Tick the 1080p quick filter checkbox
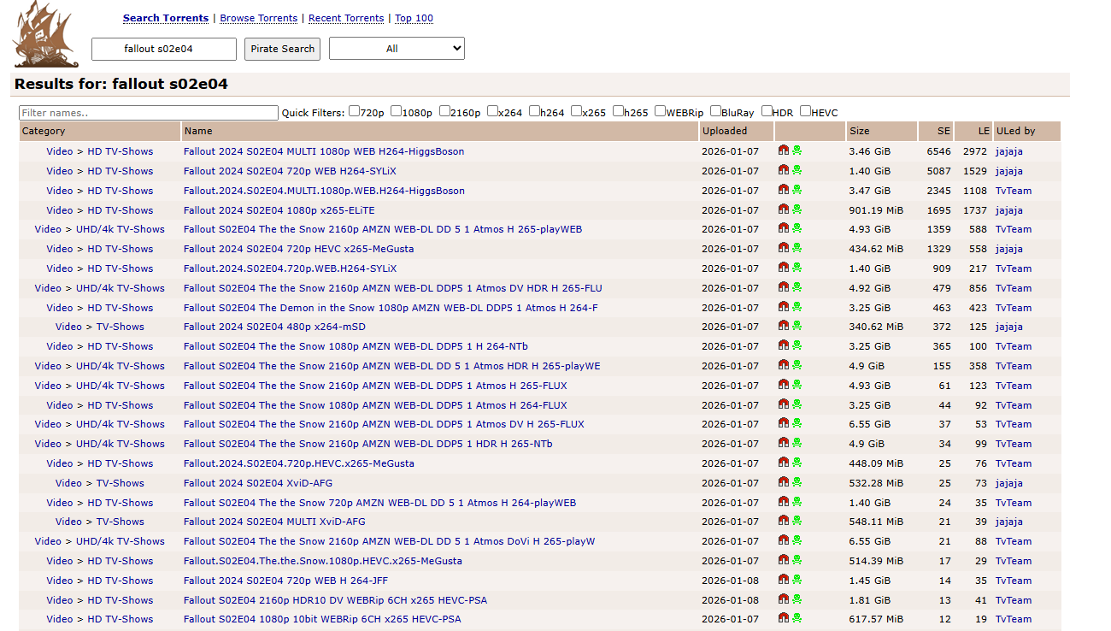 click(397, 111)
